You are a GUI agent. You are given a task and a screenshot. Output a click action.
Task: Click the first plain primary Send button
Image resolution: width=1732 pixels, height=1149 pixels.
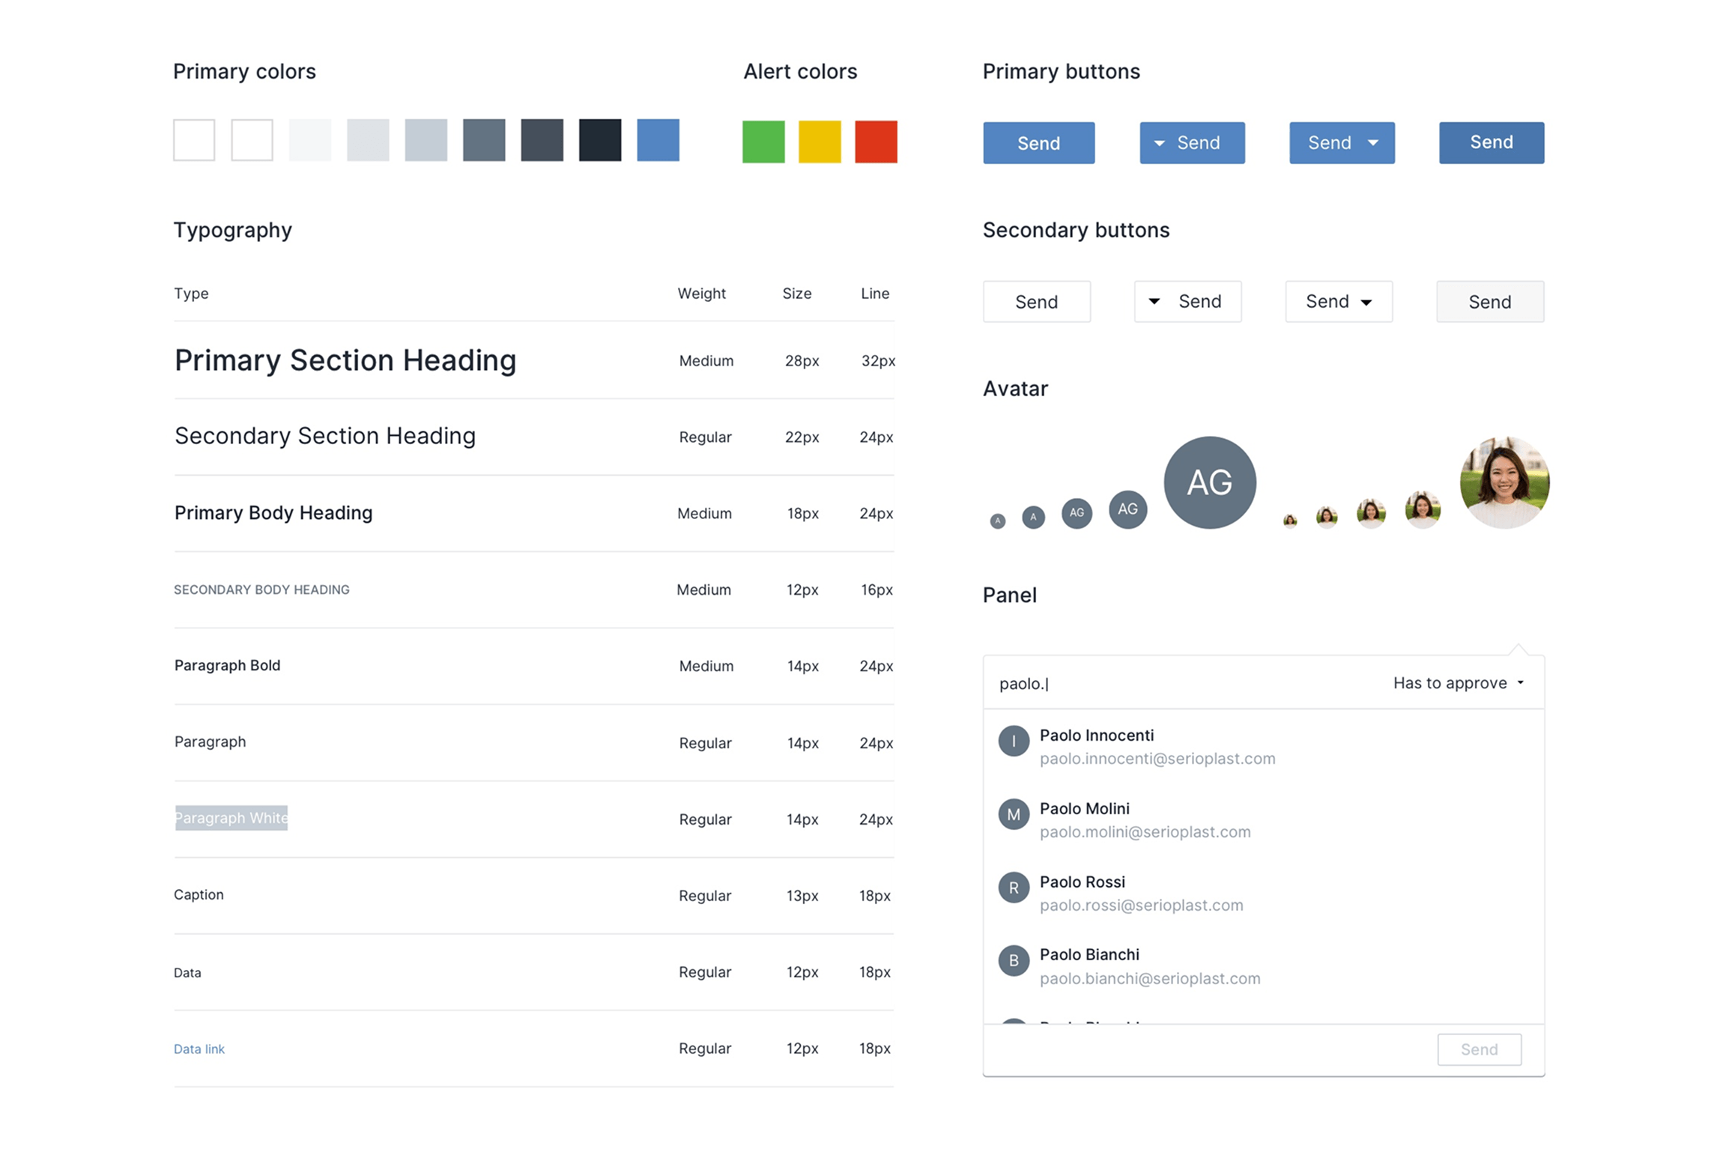[1038, 142]
